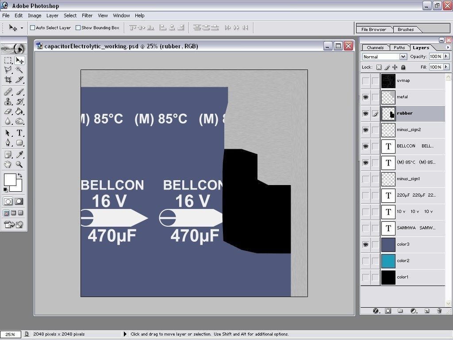Select the Hand tool
The height and width of the screenshot is (340, 453).
[8, 165]
